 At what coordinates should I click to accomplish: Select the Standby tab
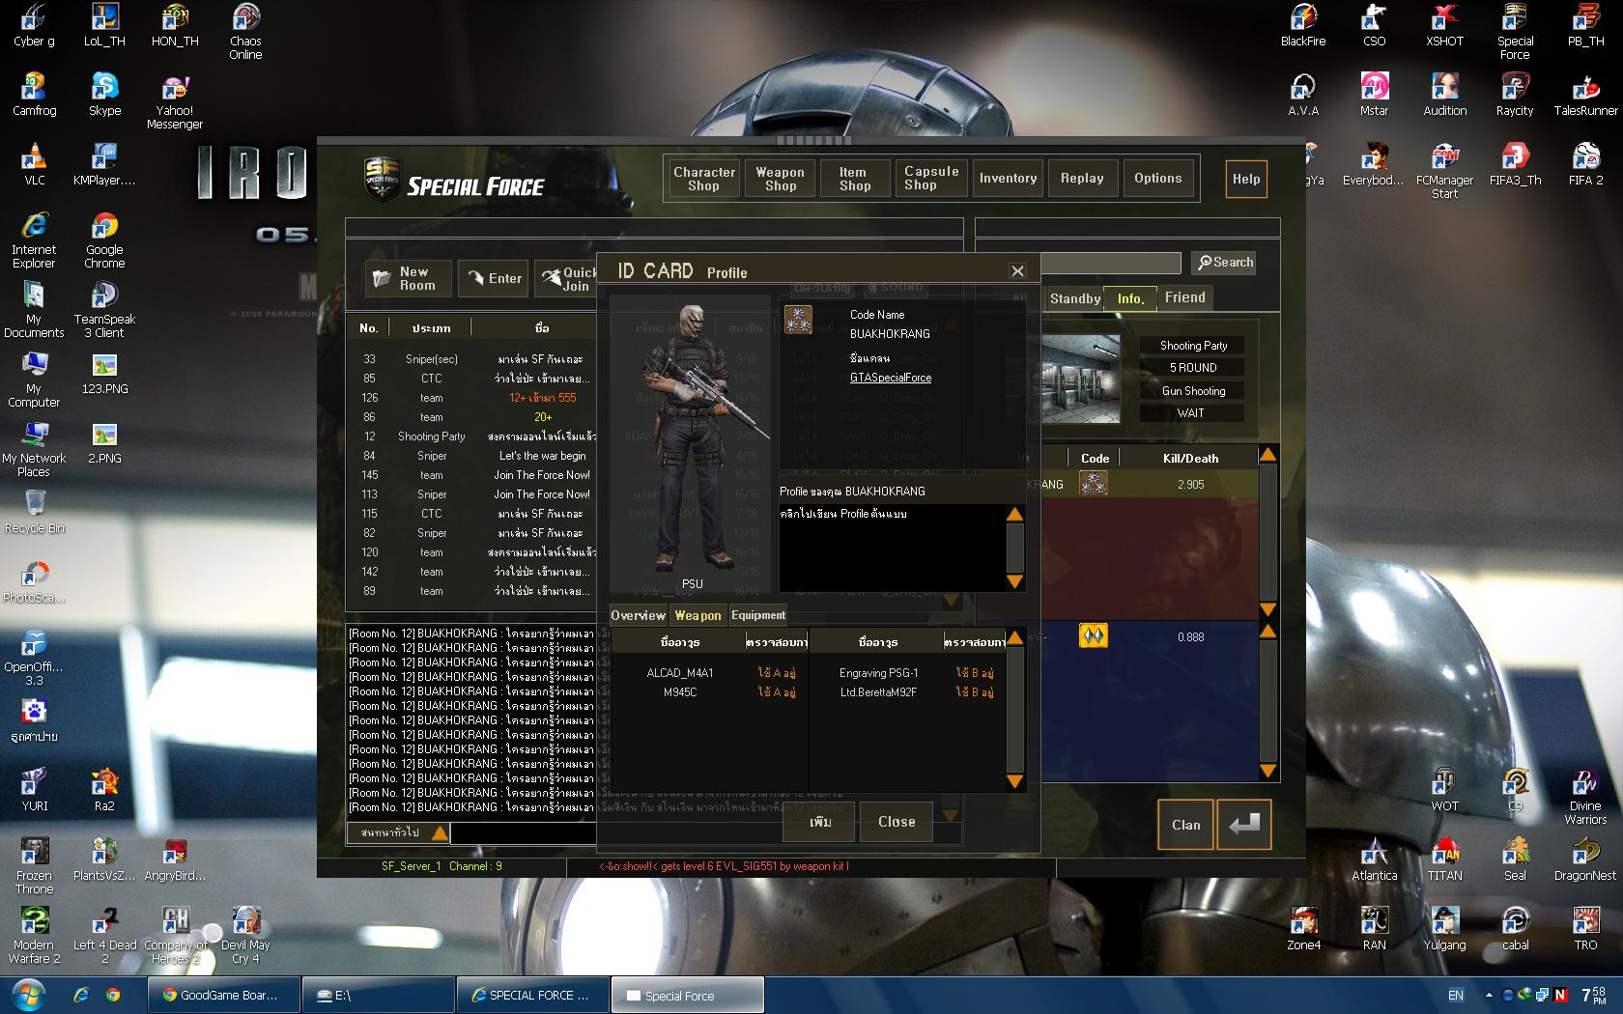(x=1074, y=298)
